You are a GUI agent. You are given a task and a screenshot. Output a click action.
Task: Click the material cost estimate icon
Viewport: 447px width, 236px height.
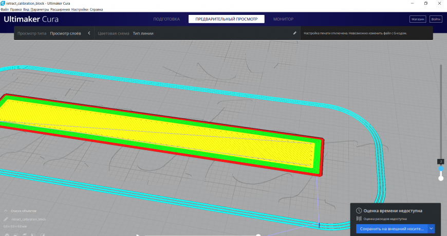(x=359, y=219)
